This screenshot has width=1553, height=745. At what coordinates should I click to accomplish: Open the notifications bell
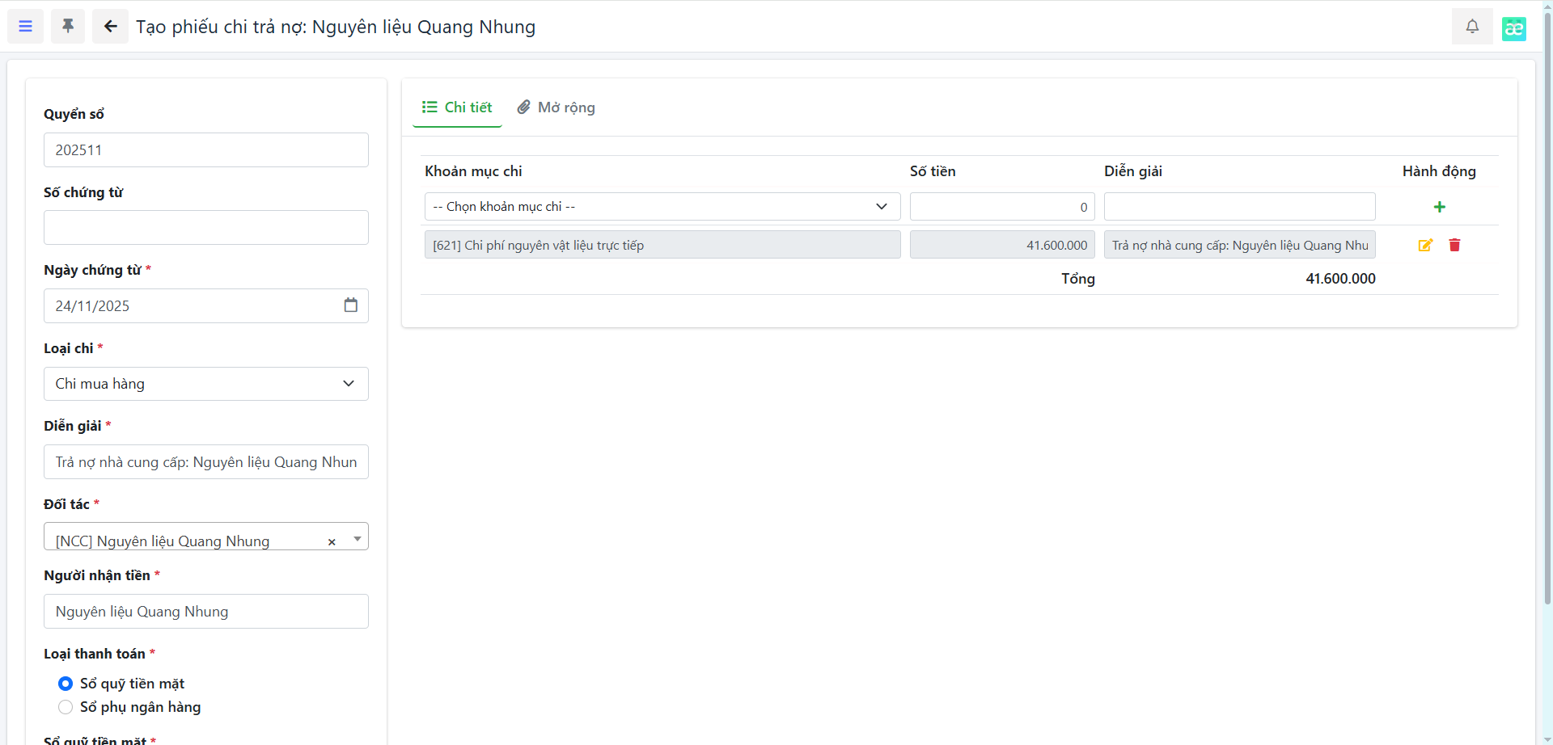[1472, 27]
